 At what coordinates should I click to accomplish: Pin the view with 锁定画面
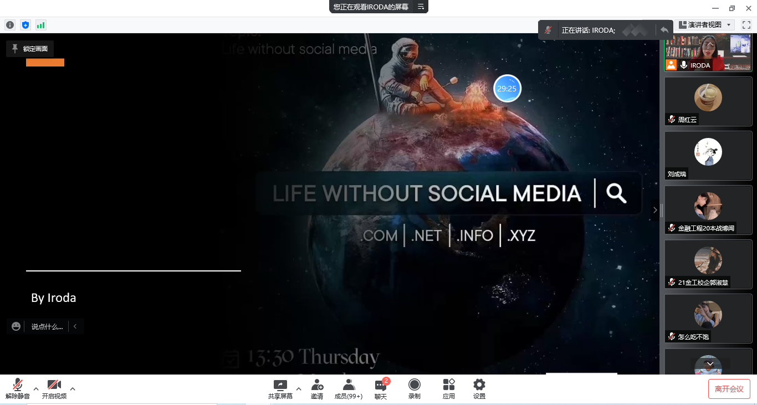(30, 49)
